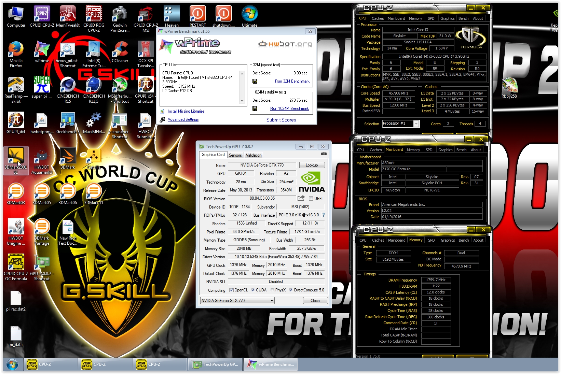Click the BIOS version share icon in GPU-Z
The width and height of the screenshot is (561, 374).
[x=301, y=198]
